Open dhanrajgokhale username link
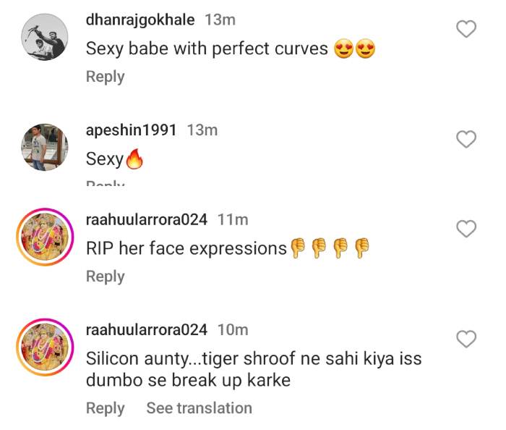The image size is (506, 430). 141,20
